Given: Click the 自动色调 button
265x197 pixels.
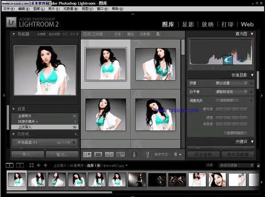Looking at the screenshot, I should 227,101.
